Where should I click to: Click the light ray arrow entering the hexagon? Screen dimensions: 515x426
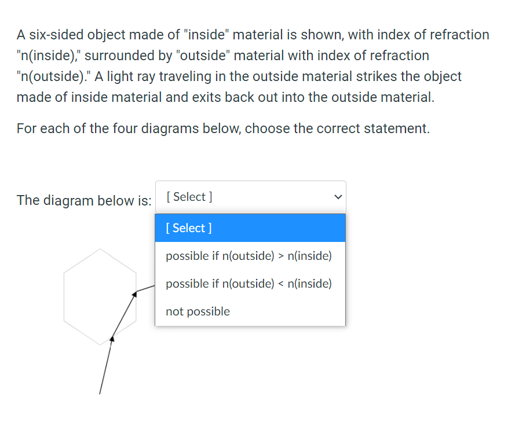107,365
